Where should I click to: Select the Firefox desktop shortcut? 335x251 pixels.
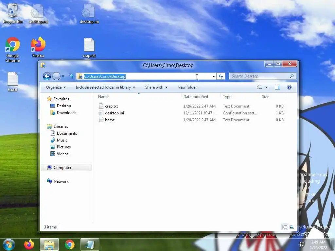38,47
